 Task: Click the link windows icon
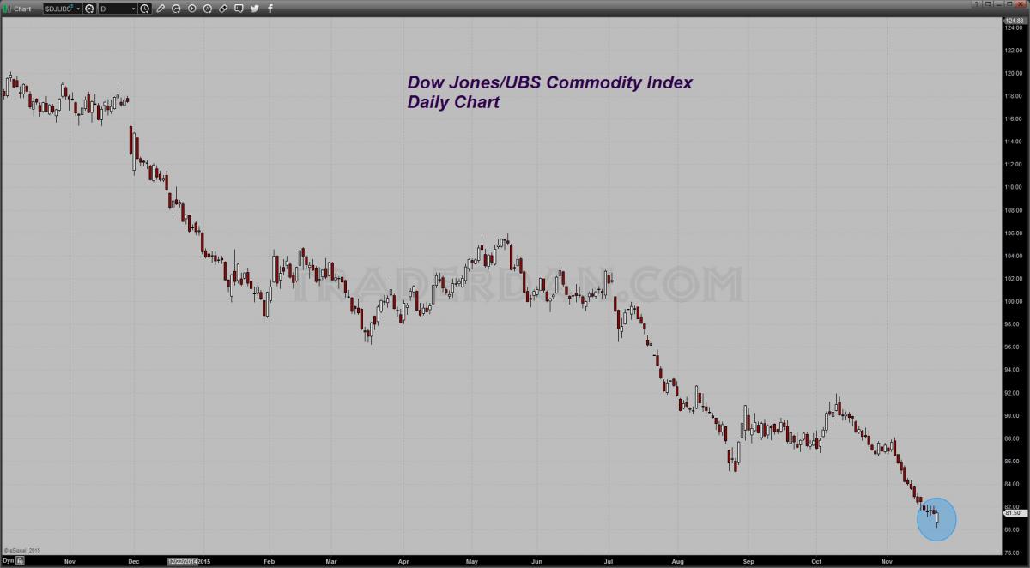point(223,9)
